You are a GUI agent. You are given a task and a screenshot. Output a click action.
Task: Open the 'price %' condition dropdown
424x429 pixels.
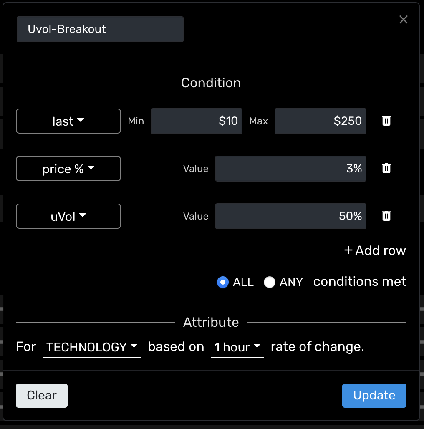pos(68,169)
